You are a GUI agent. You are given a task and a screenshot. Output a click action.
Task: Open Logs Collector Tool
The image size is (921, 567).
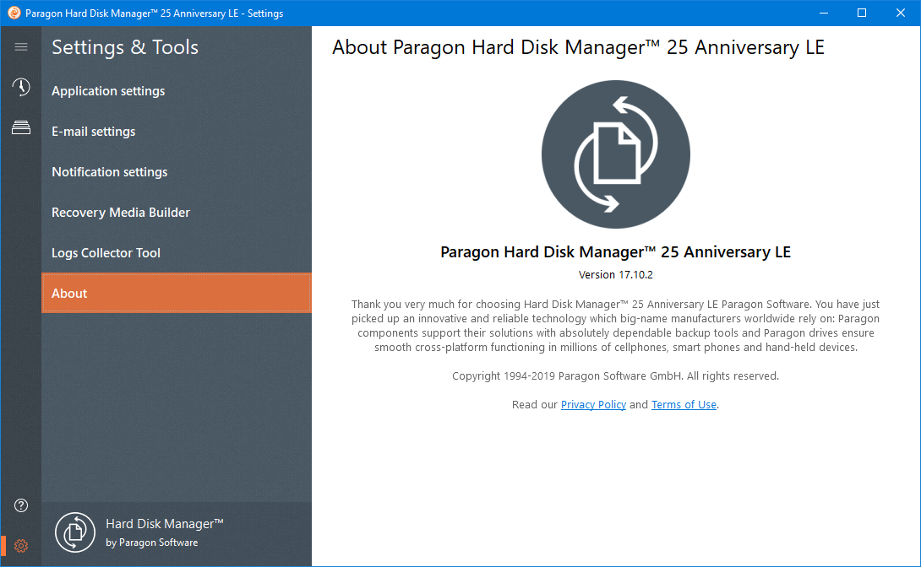[177, 253]
